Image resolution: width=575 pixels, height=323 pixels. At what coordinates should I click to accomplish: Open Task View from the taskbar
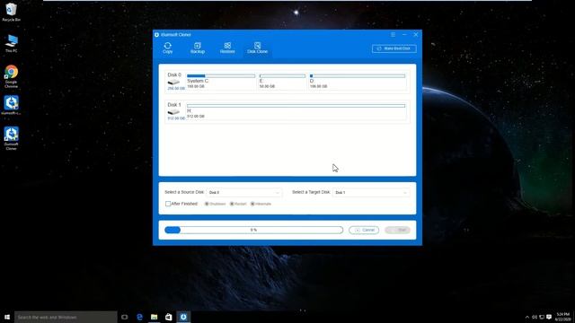[x=125, y=317]
